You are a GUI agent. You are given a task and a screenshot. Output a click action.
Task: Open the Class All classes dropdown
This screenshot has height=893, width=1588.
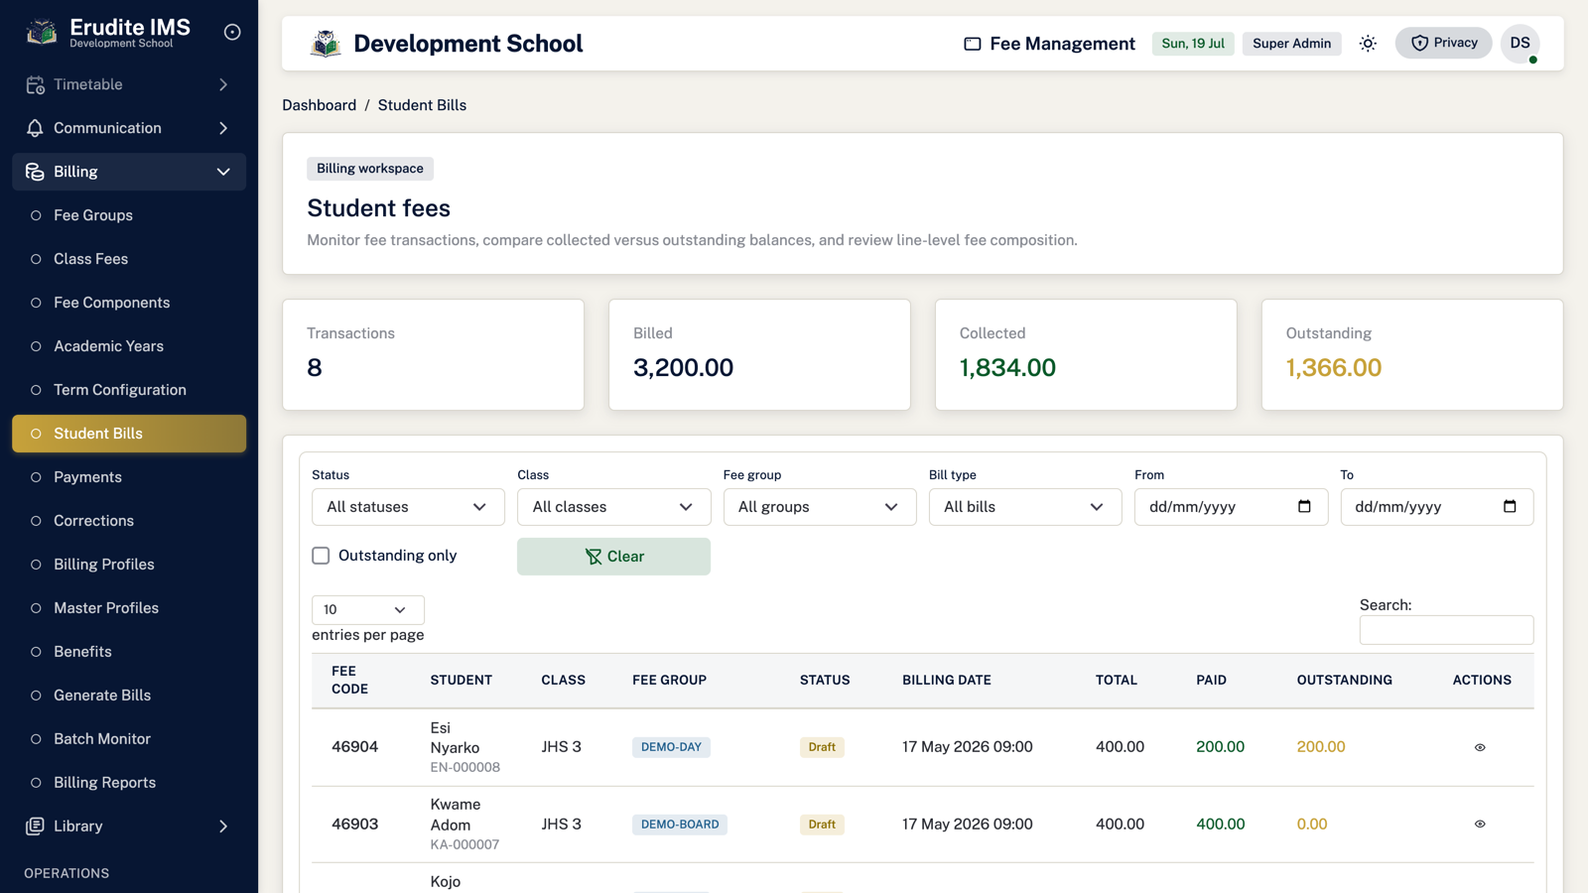click(x=613, y=507)
